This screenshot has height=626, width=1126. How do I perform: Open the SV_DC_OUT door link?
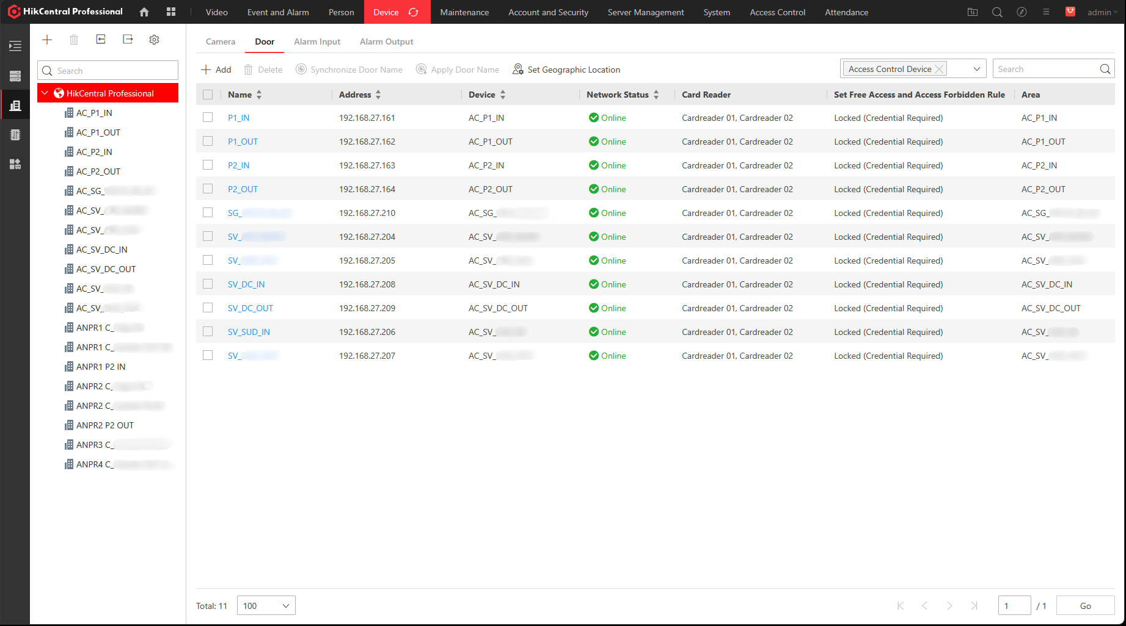[x=250, y=308]
